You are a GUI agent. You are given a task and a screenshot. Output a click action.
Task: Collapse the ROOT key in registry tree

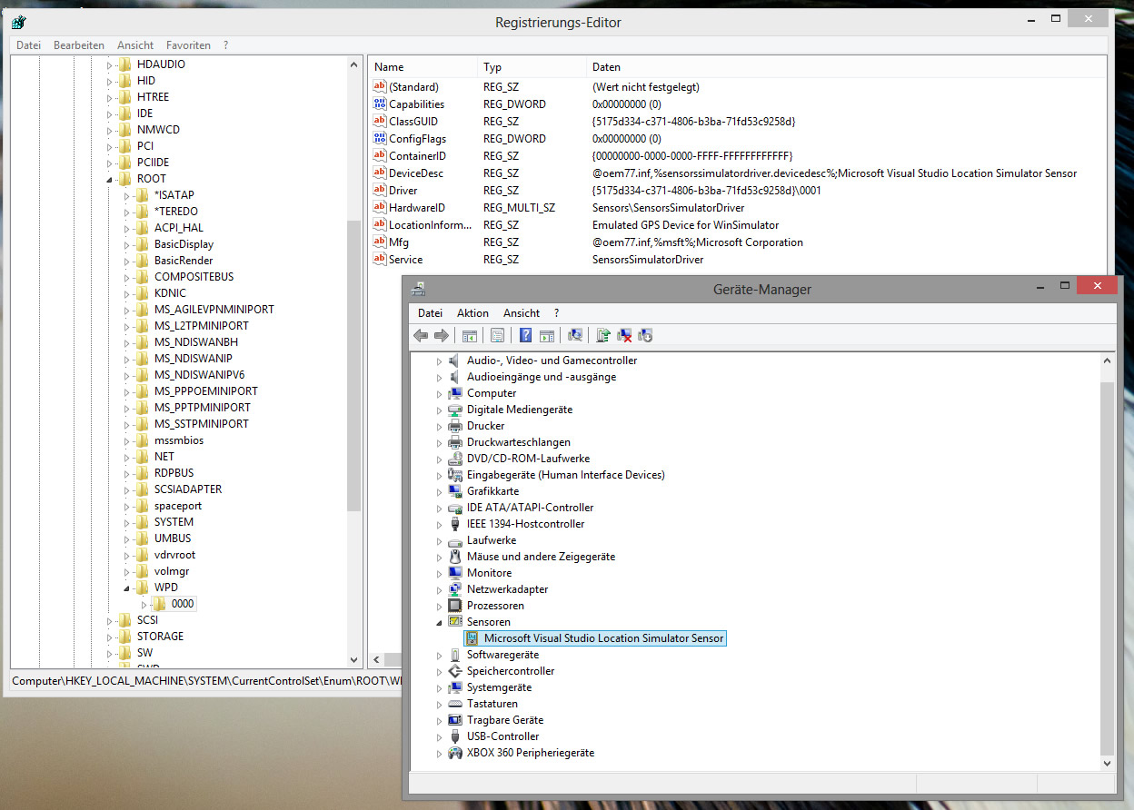(110, 180)
